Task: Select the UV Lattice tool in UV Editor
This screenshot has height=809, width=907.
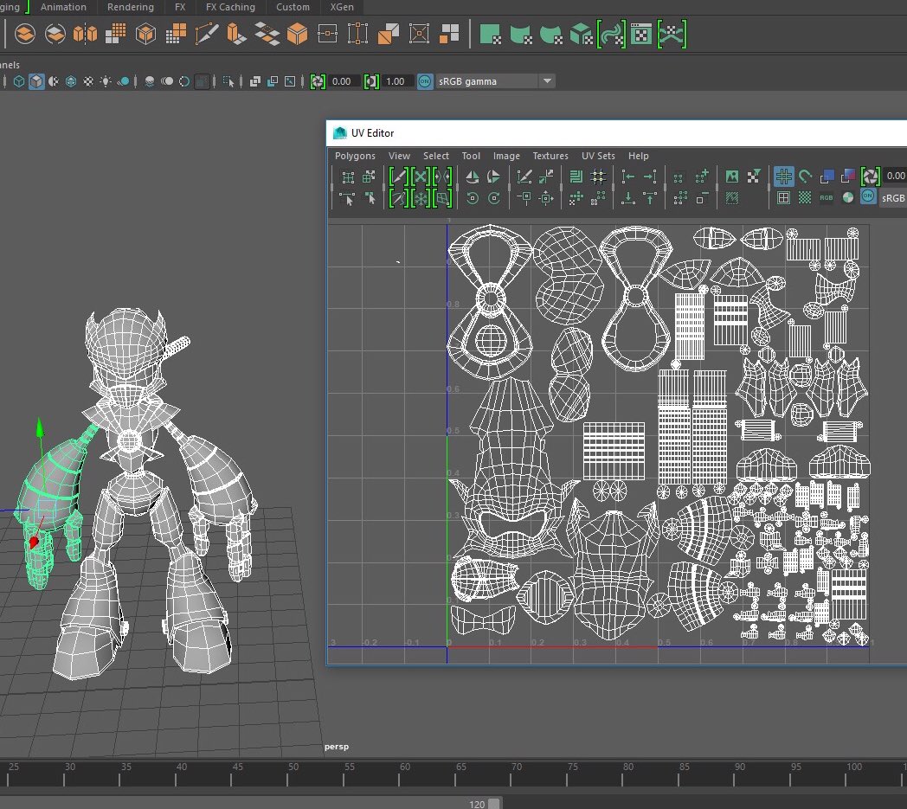Action: click(348, 177)
